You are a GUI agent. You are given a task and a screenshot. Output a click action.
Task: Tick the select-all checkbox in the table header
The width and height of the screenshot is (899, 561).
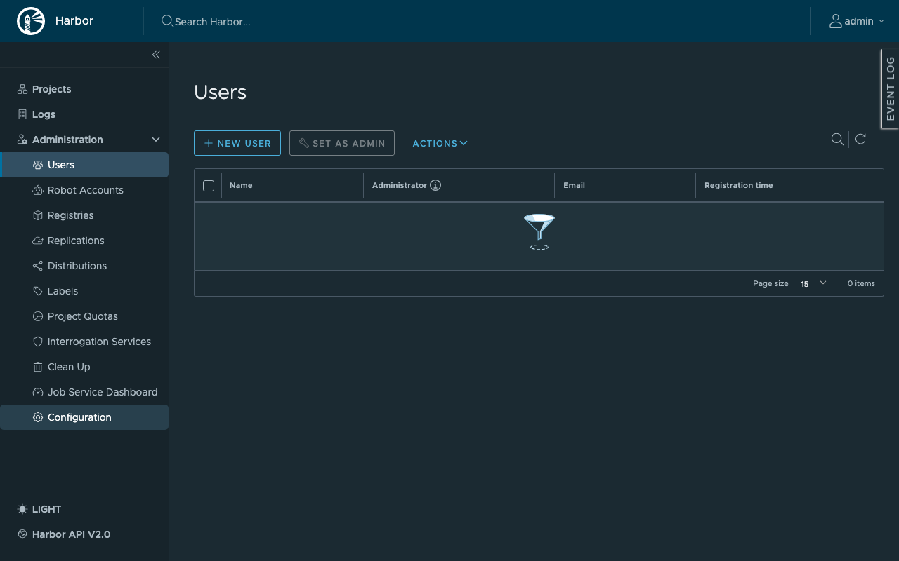209,186
